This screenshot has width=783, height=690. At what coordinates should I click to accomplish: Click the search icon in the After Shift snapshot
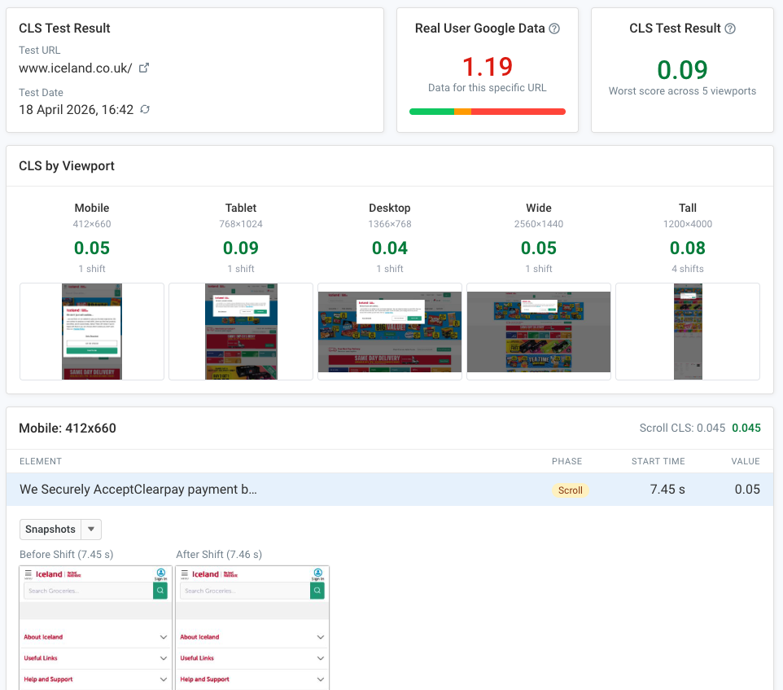[317, 591]
